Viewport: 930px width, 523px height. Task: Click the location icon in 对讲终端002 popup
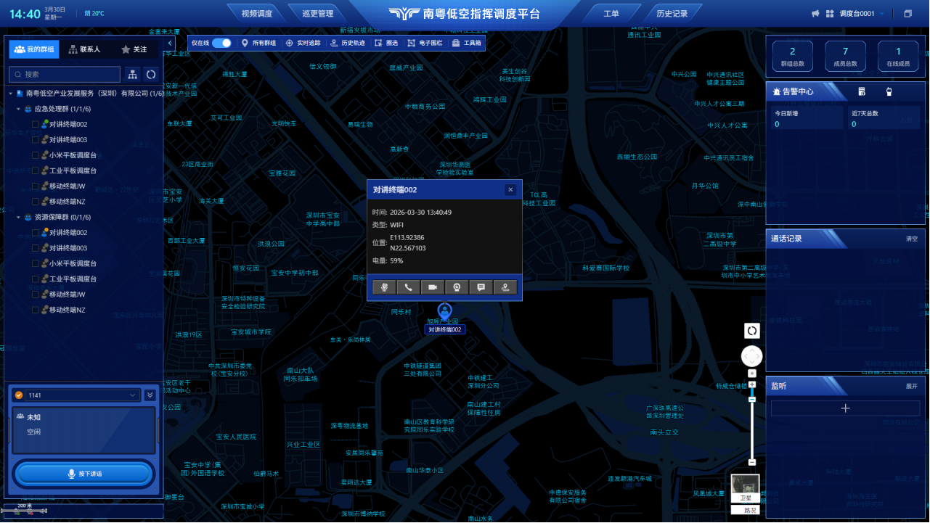click(x=505, y=287)
